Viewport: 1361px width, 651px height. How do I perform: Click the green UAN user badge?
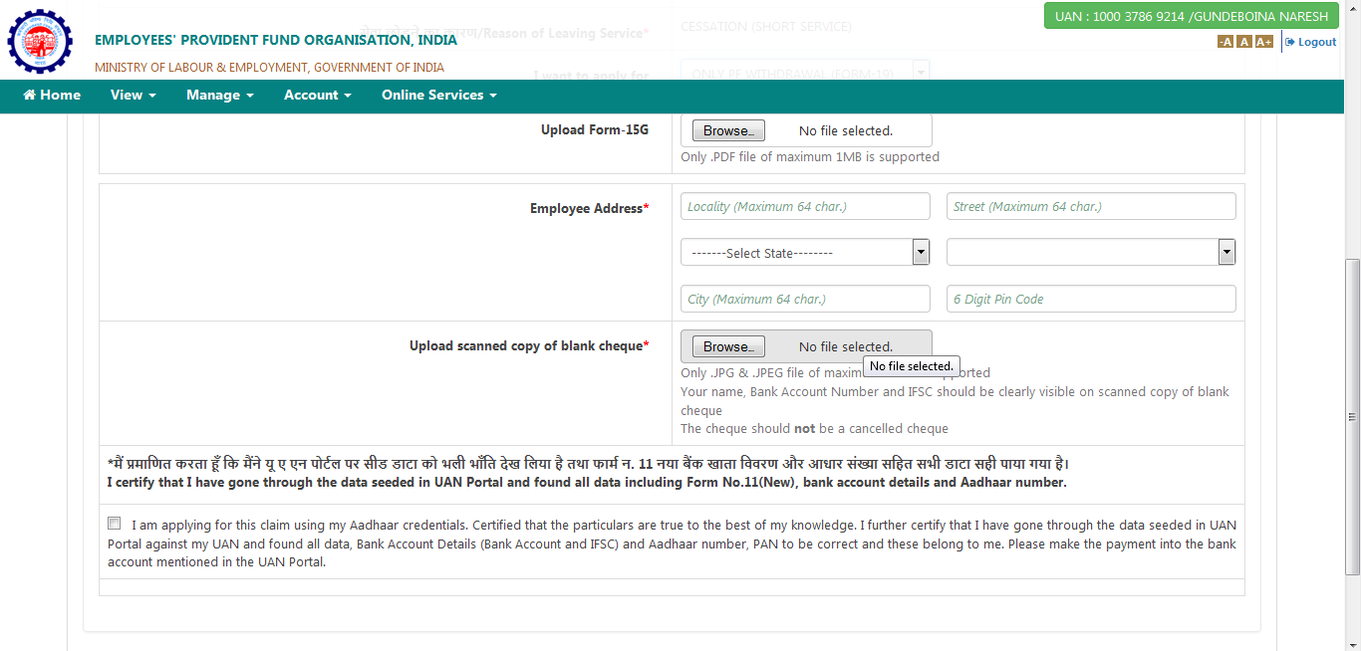pyautogui.click(x=1191, y=16)
